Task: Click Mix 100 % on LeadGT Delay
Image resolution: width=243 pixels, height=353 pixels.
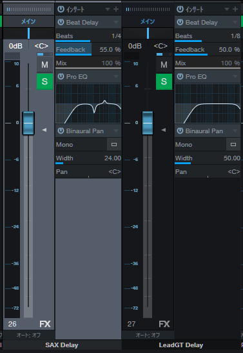Action: (208, 63)
